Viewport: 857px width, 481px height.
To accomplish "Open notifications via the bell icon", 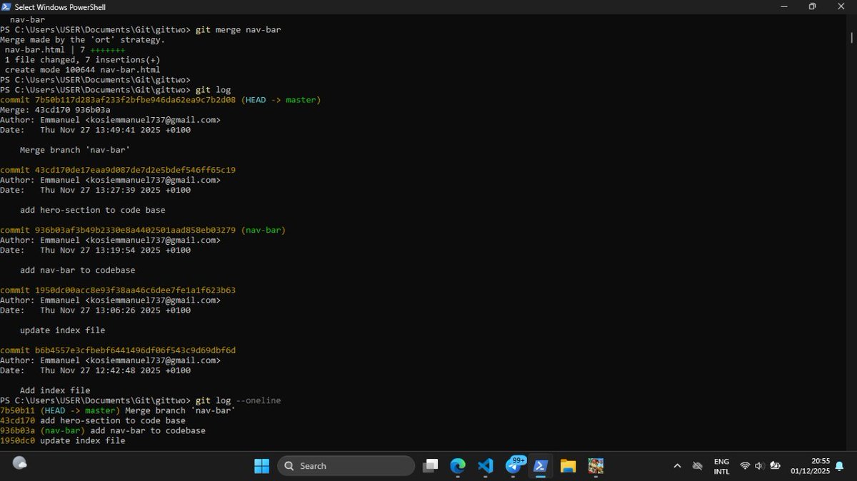I will (840, 466).
